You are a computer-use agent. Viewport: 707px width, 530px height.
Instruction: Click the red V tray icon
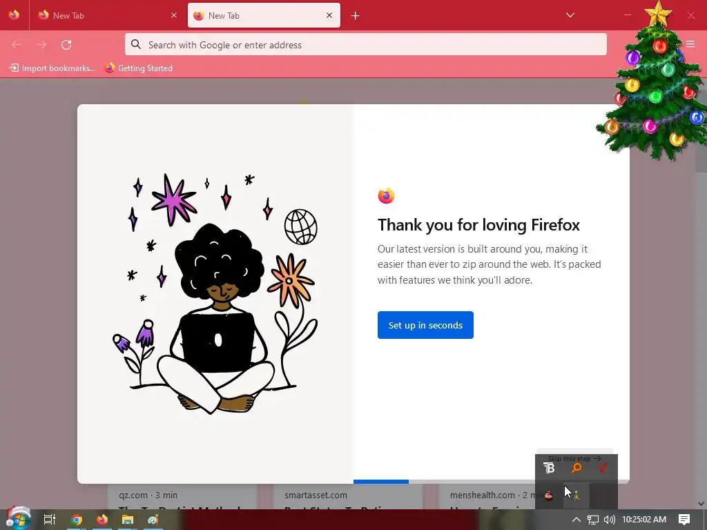point(603,469)
